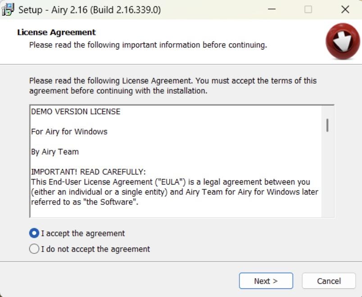This screenshot has width=362, height=297.
Task: Minimize the Airy Setup window
Action: tap(272, 9)
